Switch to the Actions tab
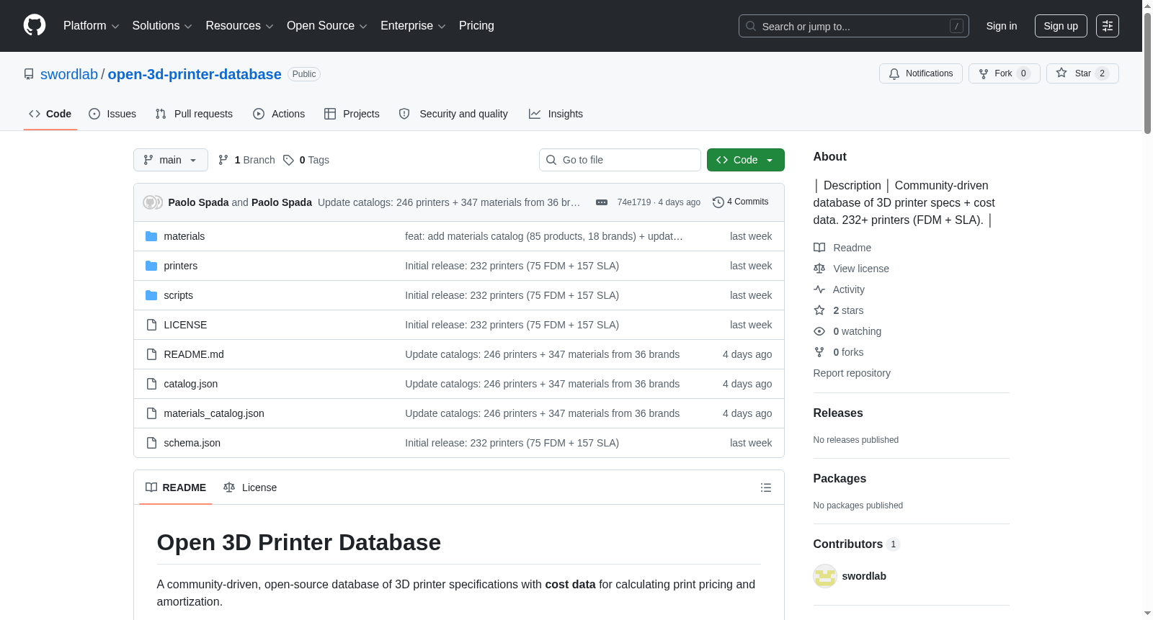The image size is (1153, 620). coord(279,114)
